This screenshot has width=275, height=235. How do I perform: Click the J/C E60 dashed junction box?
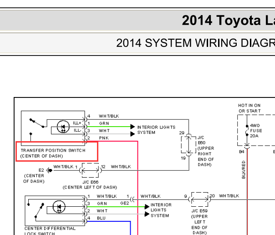[188, 145]
